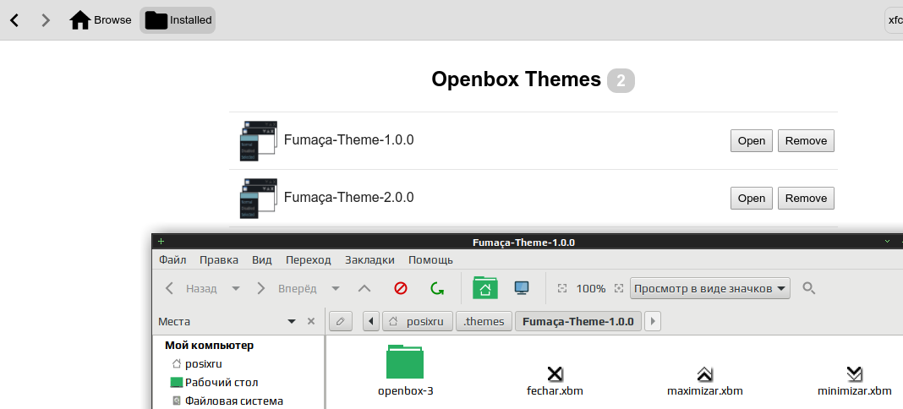Open the Вид menu
The image size is (903, 409).
pos(262,260)
